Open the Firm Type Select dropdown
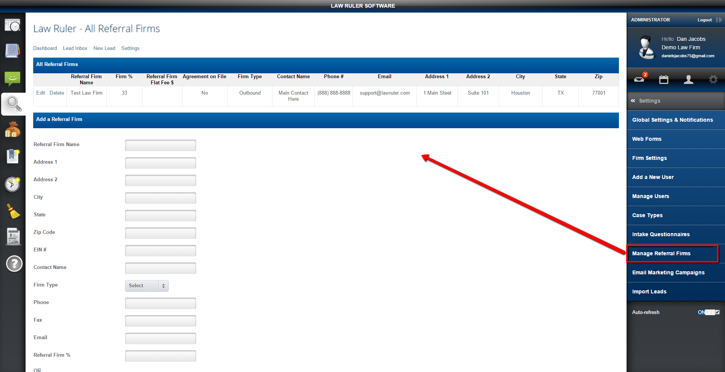 [147, 286]
